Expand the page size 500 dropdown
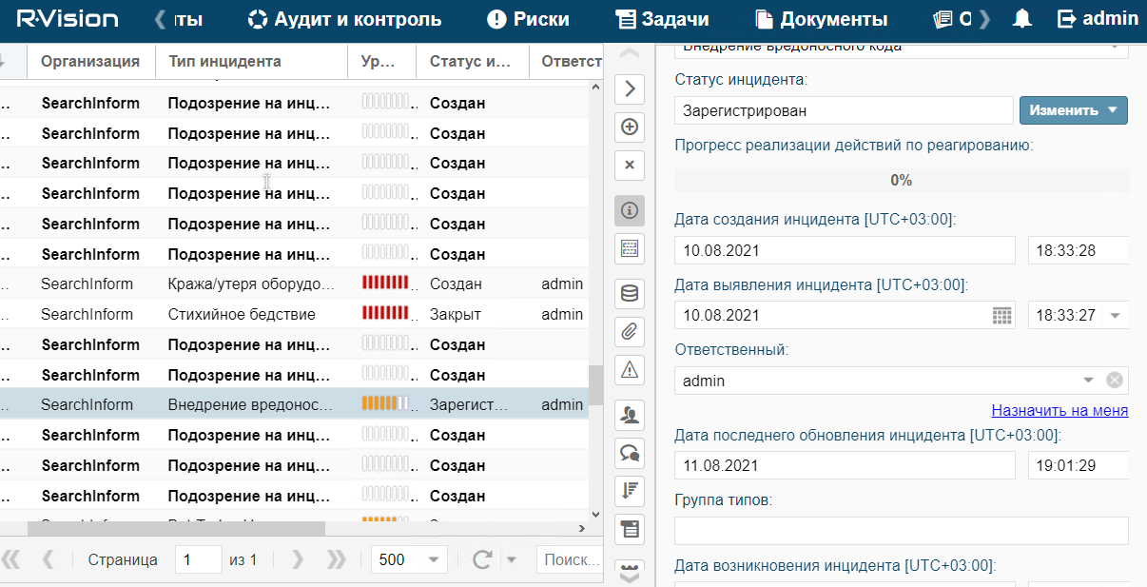Viewport: 1147px width, 587px height. (x=435, y=559)
